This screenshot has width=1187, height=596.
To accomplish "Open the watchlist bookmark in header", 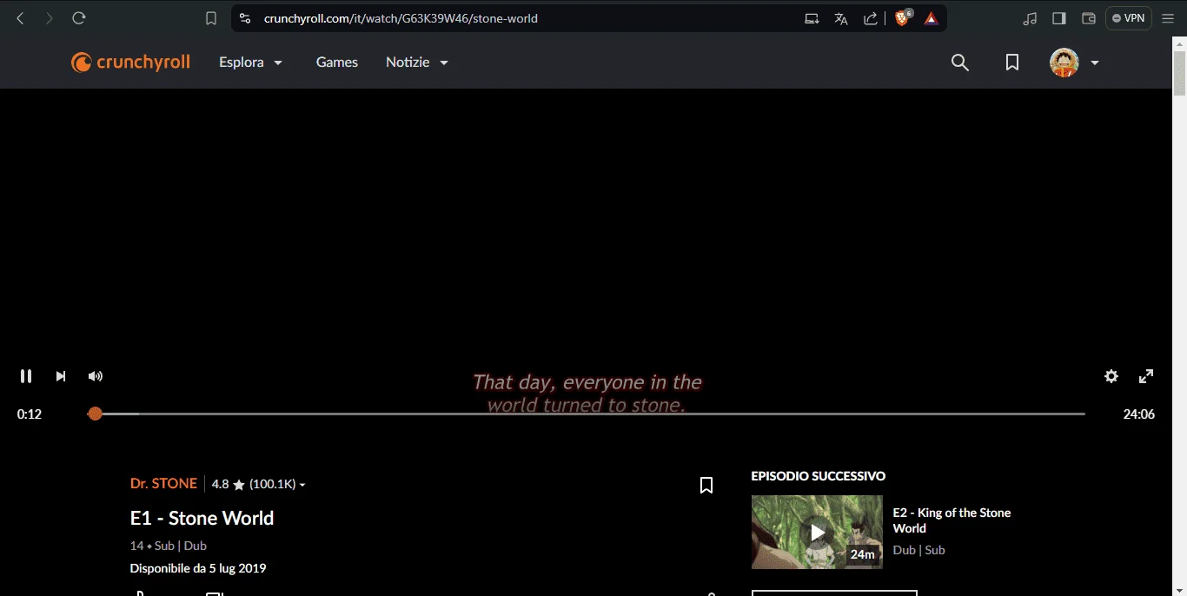I will [x=1012, y=63].
